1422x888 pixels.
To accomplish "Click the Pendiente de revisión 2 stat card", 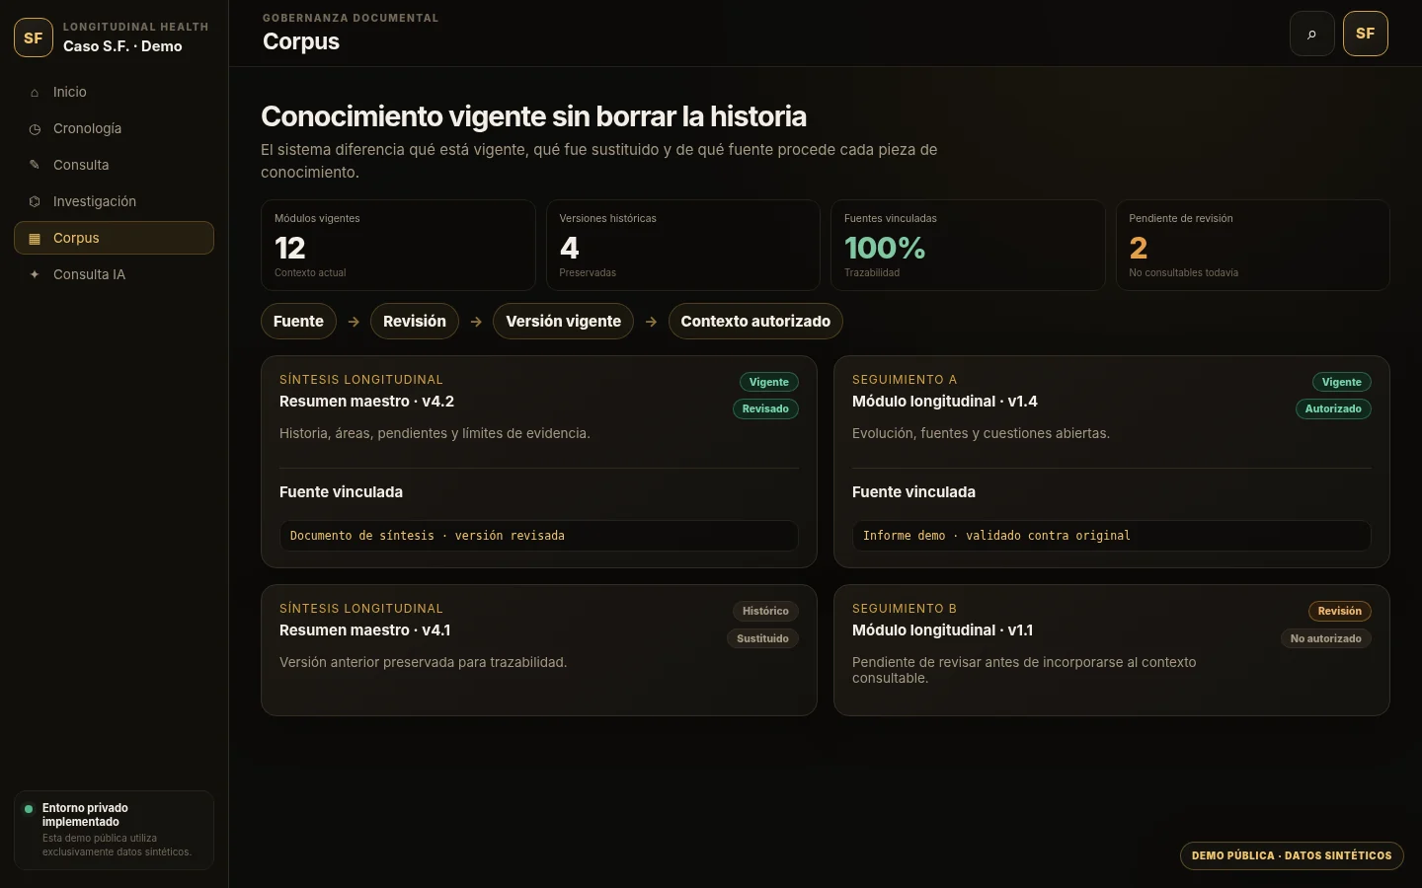I will point(1253,246).
